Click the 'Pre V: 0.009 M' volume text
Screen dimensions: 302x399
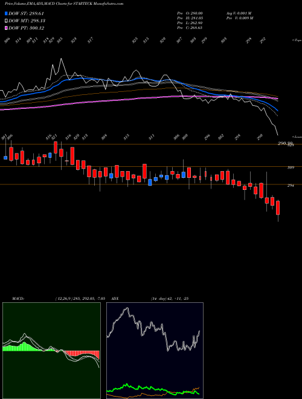(x=240, y=18)
